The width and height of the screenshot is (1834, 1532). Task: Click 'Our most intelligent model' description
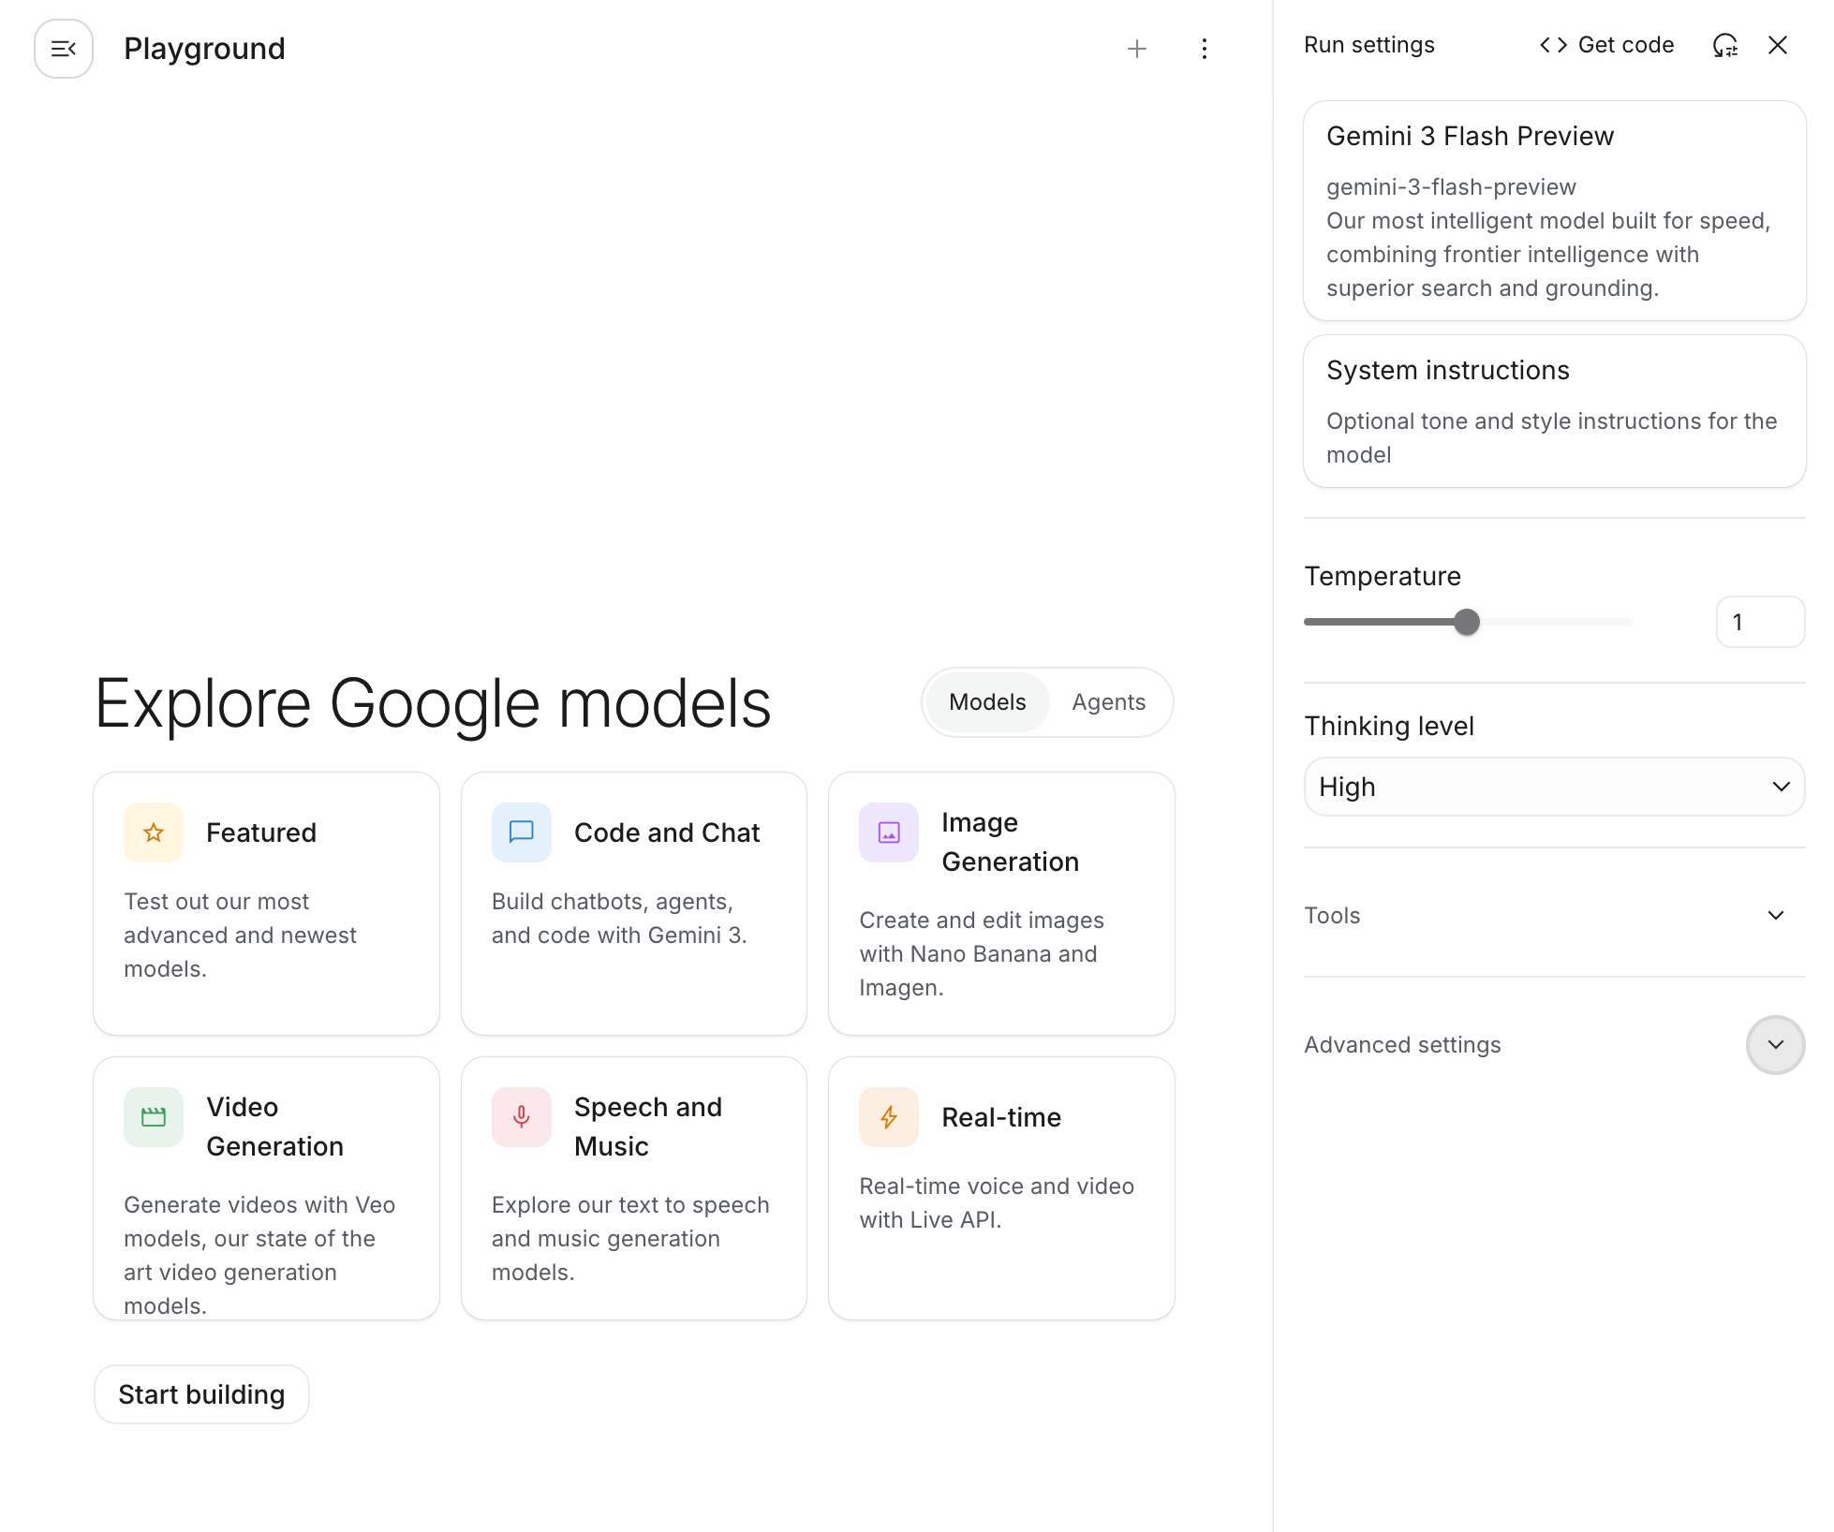coord(1548,255)
